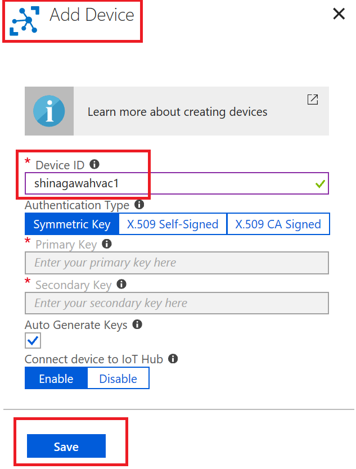Screen dimensions: 356x469
Task: Click info icon next to Secondary Key
Action: click(121, 285)
